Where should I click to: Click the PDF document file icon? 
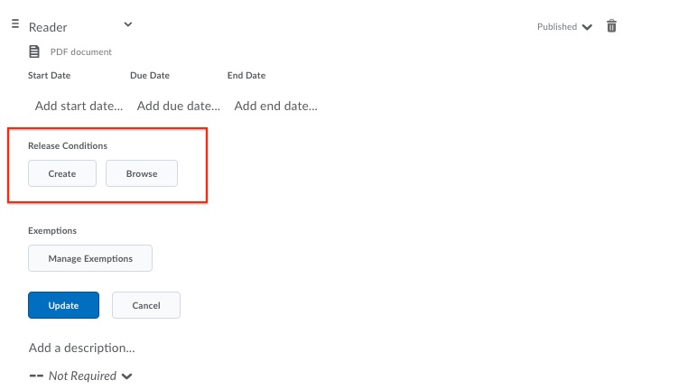point(34,51)
